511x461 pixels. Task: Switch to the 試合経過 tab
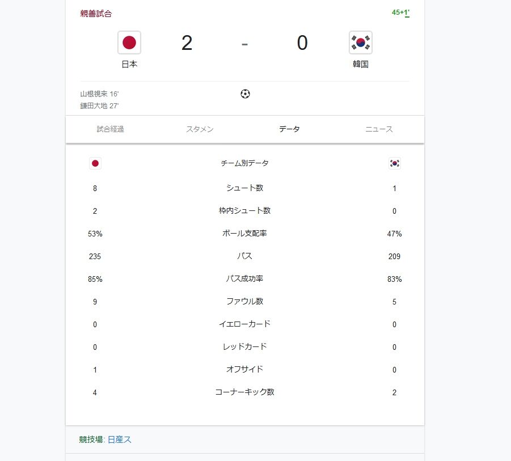pyautogui.click(x=111, y=129)
